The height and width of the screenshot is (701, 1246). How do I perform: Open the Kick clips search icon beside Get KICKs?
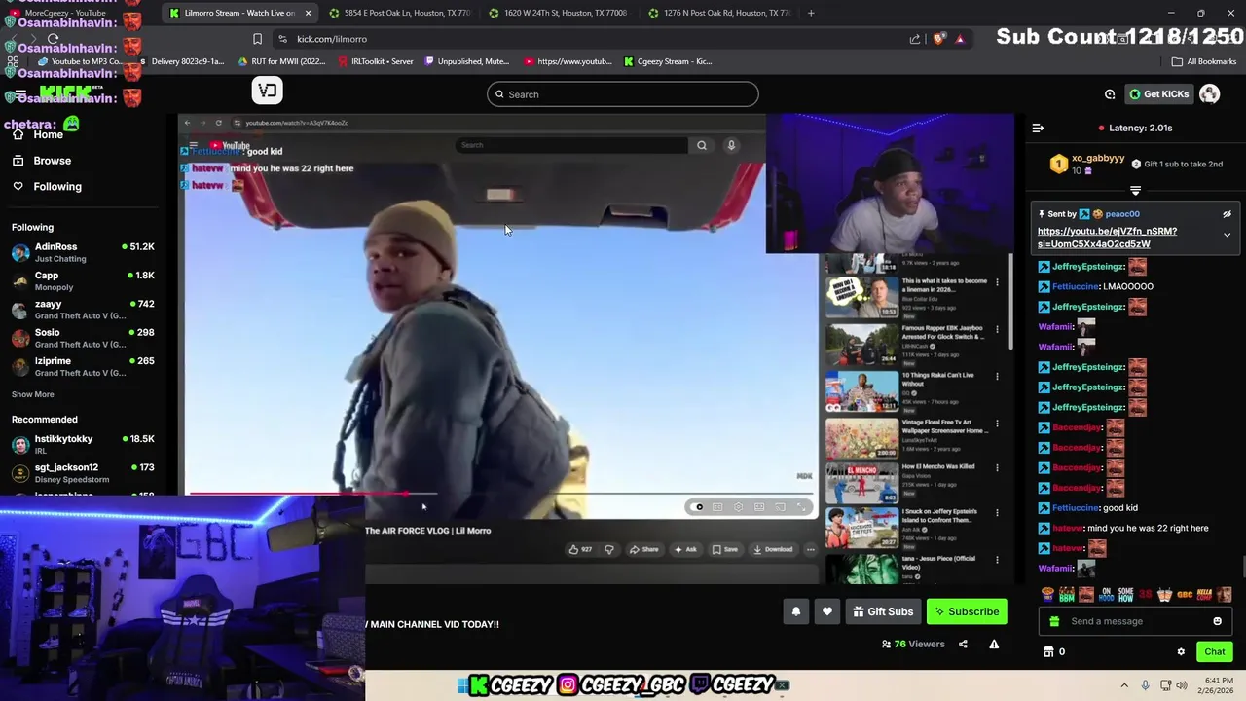(1110, 94)
